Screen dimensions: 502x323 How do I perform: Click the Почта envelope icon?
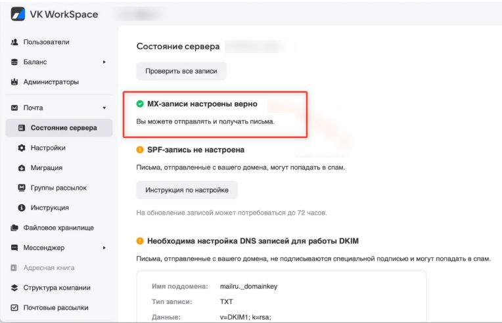click(x=14, y=108)
